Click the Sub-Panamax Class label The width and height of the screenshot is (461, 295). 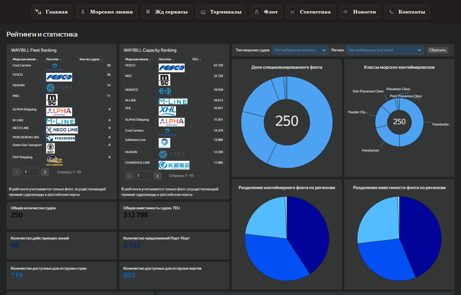coord(368,91)
